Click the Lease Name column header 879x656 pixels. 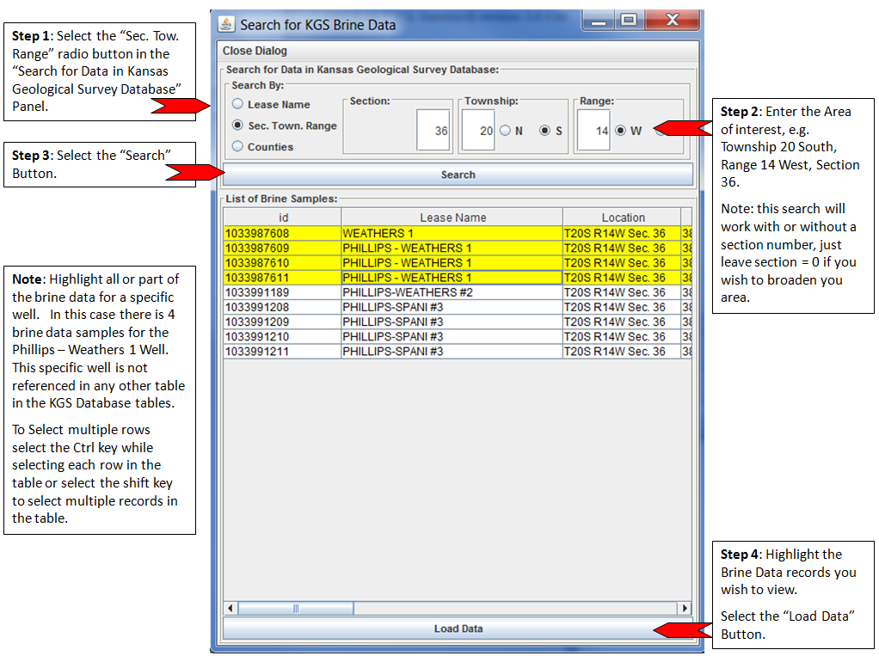[452, 218]
